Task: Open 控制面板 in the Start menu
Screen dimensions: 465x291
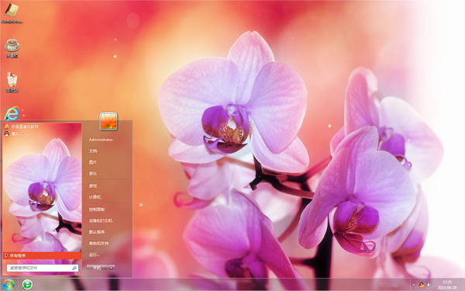Action: point(97,210)
